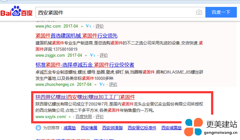Click the V1 badge beside www.zsjgjx.com
The image size is (240, 140).
point(92,55)
